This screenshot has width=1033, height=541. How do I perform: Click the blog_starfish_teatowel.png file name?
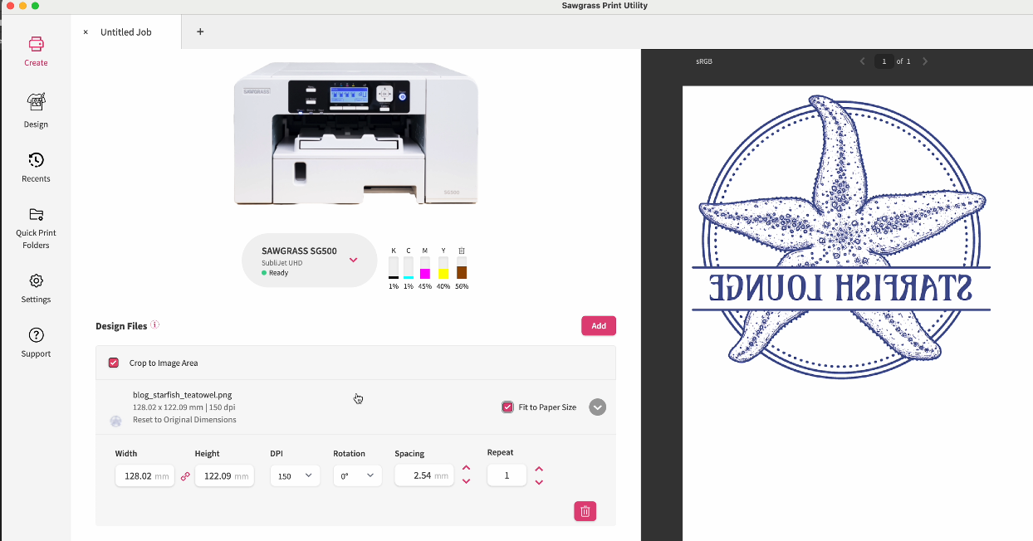pyautogui.click(x=182, y=395)
